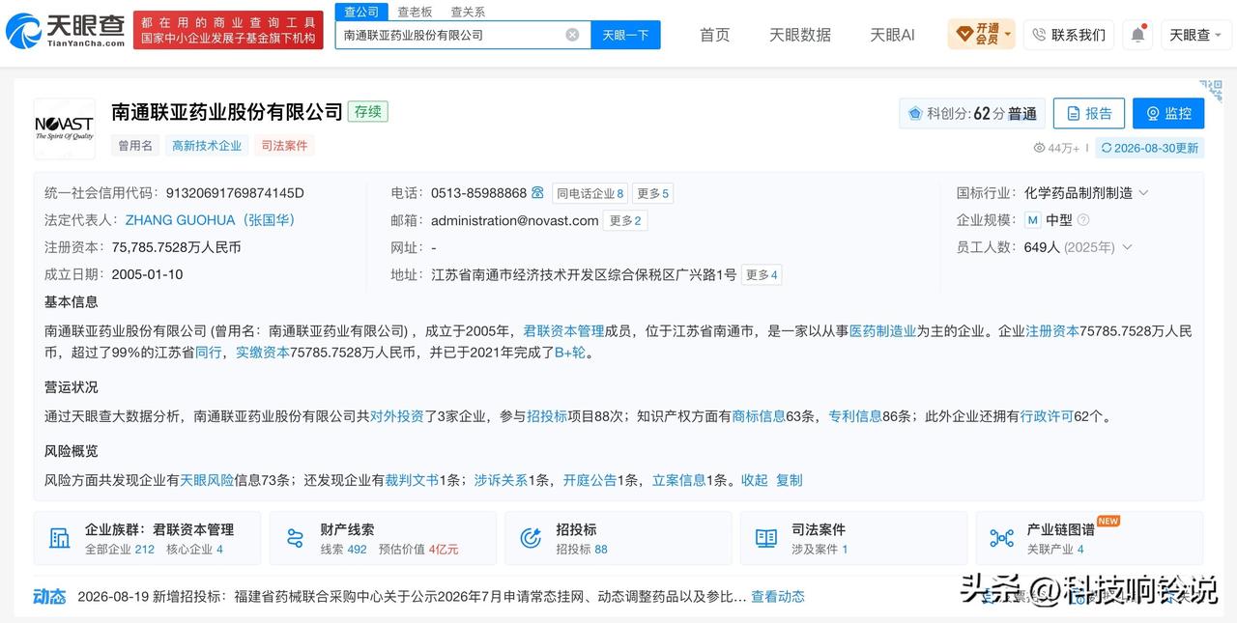Image resolution: width=1237 pixels, height=623 pixels.
Task: Open 同电话企业 8 tag
Action: pos(590,193)
